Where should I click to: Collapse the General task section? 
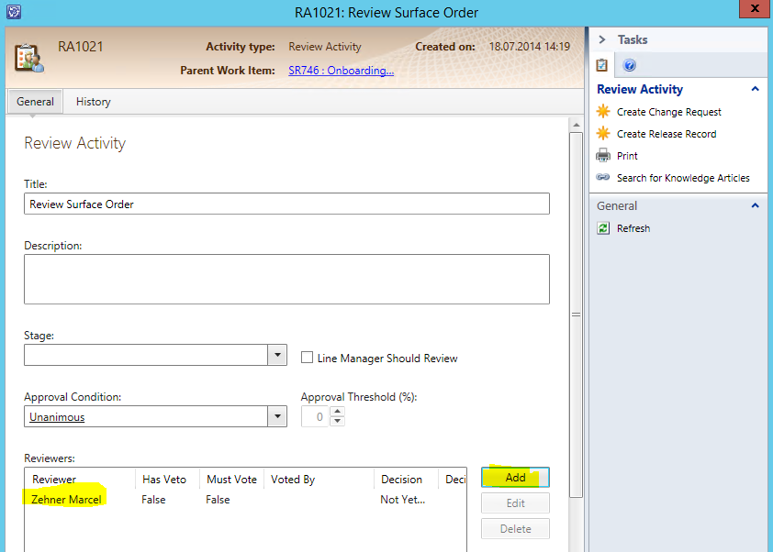pyautogui.click(x=755, y=206)
